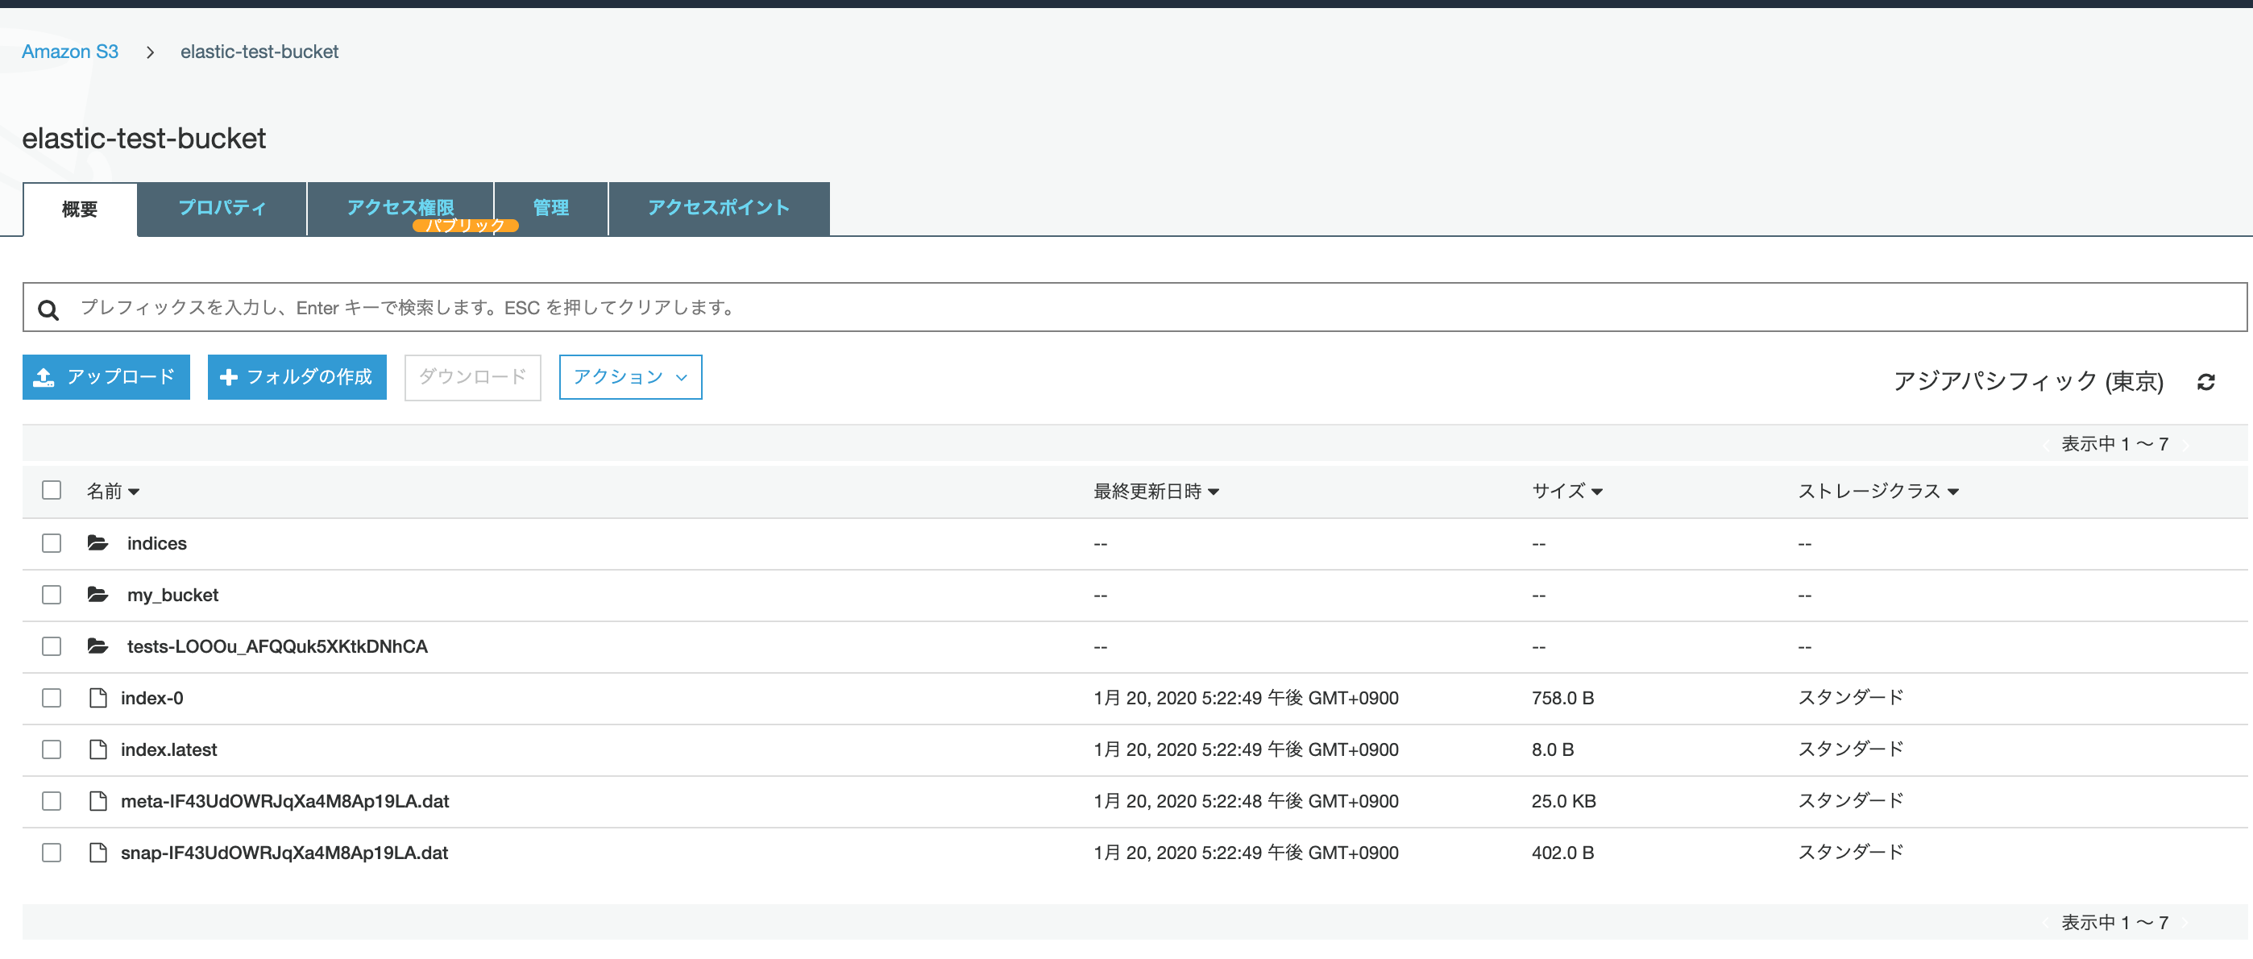The width and height of the screenshot is (2253, 959).
Task: Click the search magnifier icon
Action: pyautogui.click(x=48, y=309)
